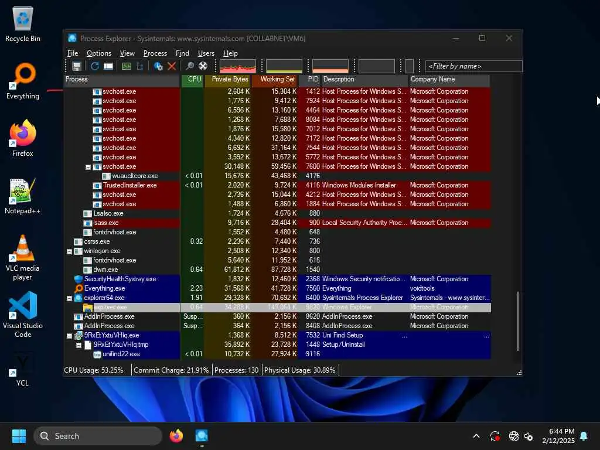The width and height of the screenshot is (600, 450).
Task: Sort by the Process column header
Action: (122, 79)
